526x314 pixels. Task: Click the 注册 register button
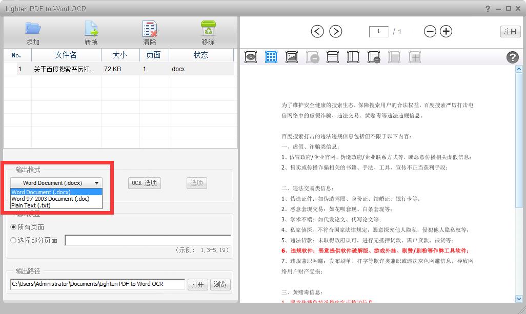[x=510, y=31]
